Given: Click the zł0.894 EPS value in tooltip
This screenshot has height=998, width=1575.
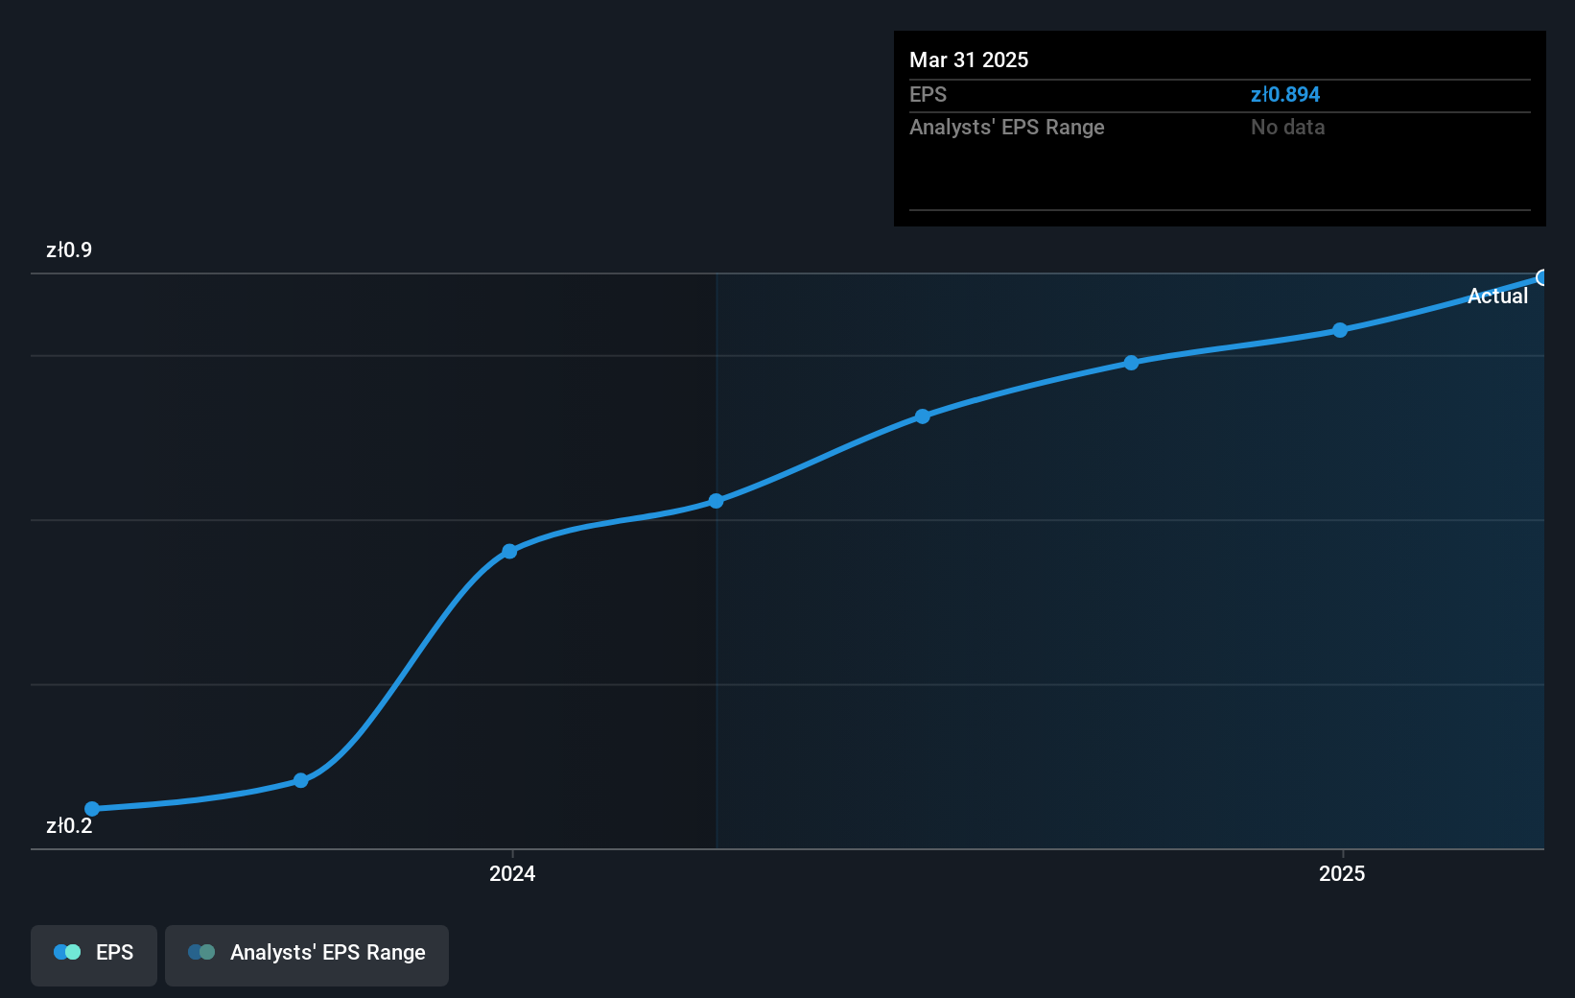Looking at the screenshot, I should [x=1285, y=94].
